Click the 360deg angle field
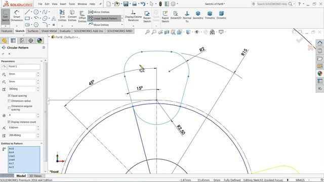The height and width of the screenshot is (182, 324). 22,89
